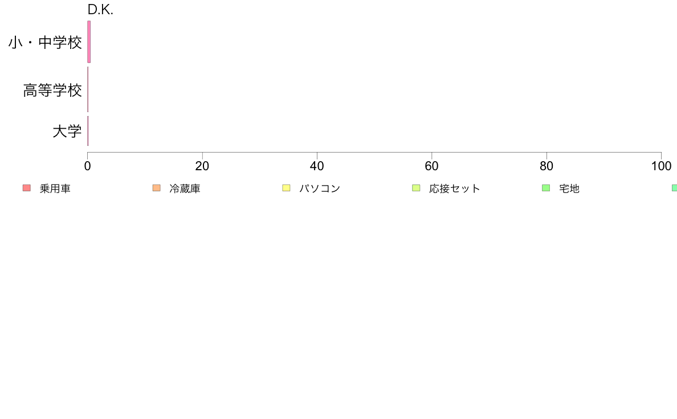Click the 小・中学校 category label

pos(45,42)
